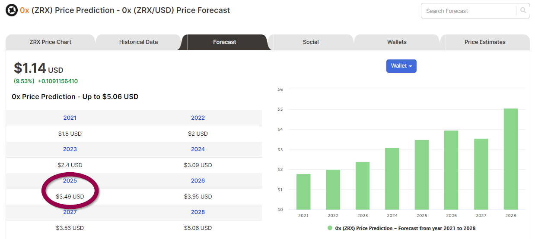Select the 2027 year link
535x239 pixels.
70,212
